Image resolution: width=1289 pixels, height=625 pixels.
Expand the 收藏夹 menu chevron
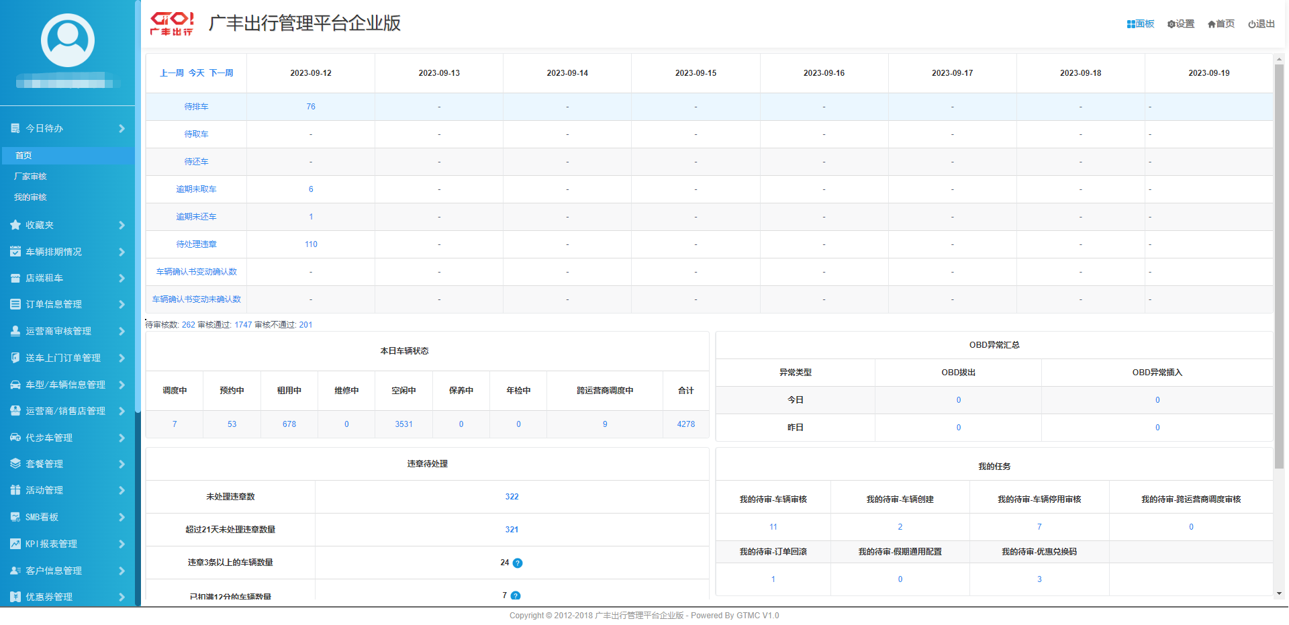(122, 225)
